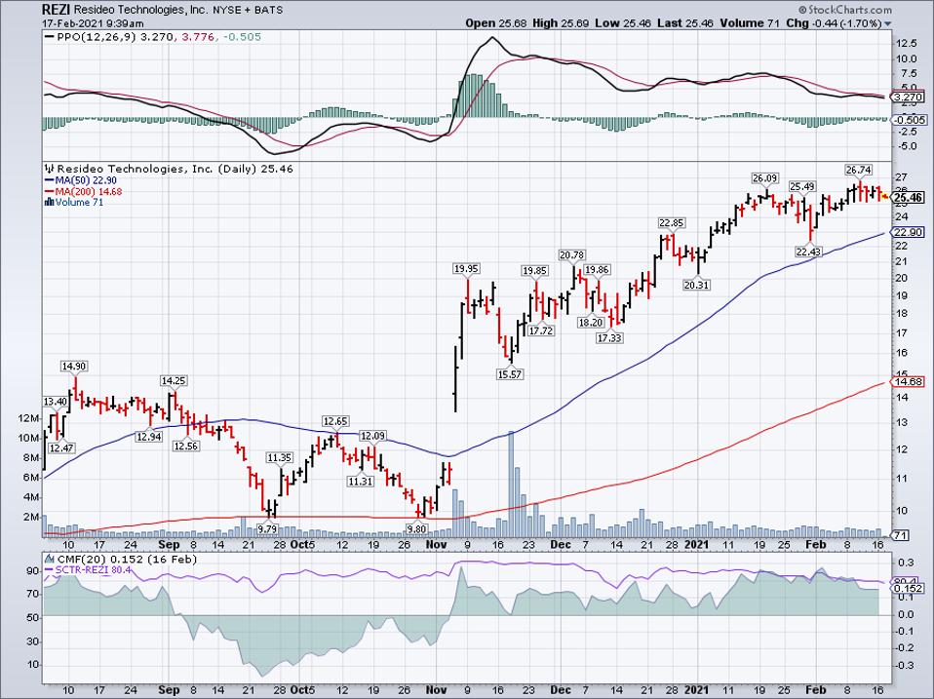This screenshot has width=934, height=699.
Task: Click the 'Chg -0.44 (-1.70%)' header text
Action: (834, 23)
